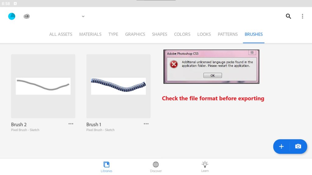The image size is (312, 175).
Task: Open the Discover globe tab
Action: click(156, 167)
